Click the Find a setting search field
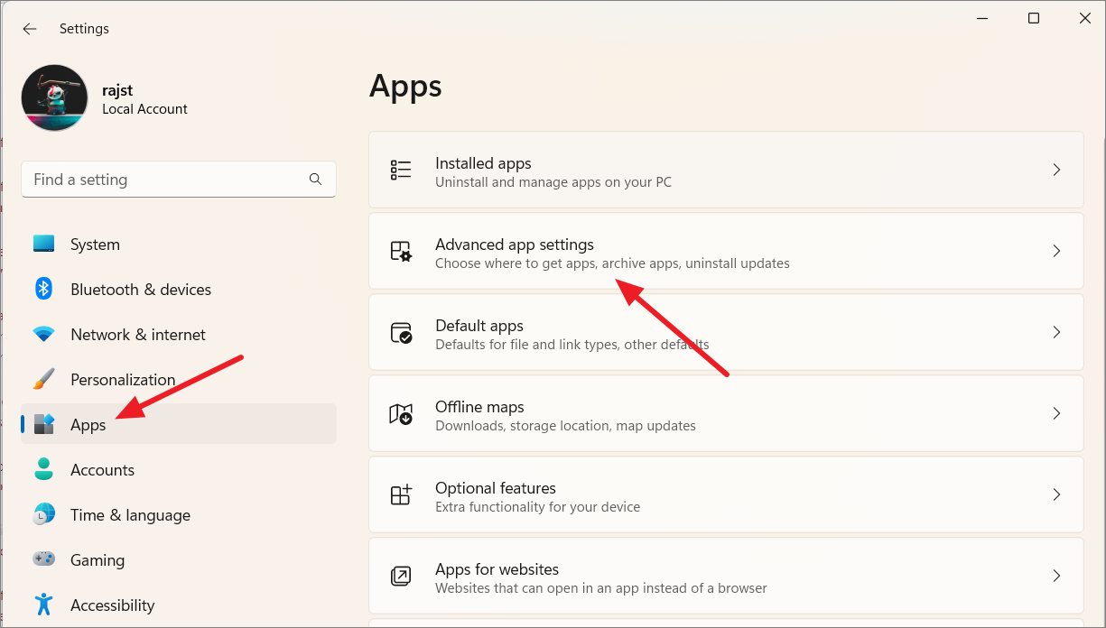Screen dimensions: 1106x628 [179, 180]
